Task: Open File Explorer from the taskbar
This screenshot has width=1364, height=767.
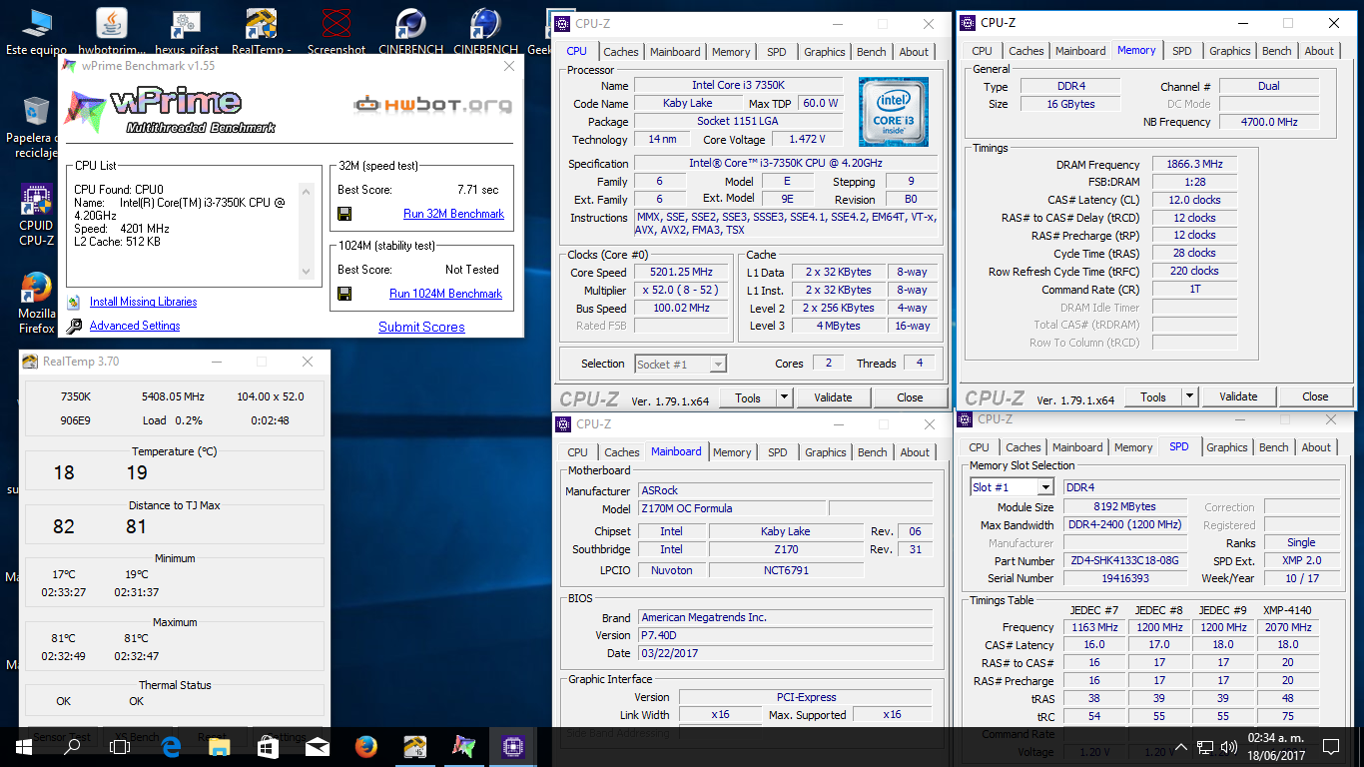Action: click(219, 746)
